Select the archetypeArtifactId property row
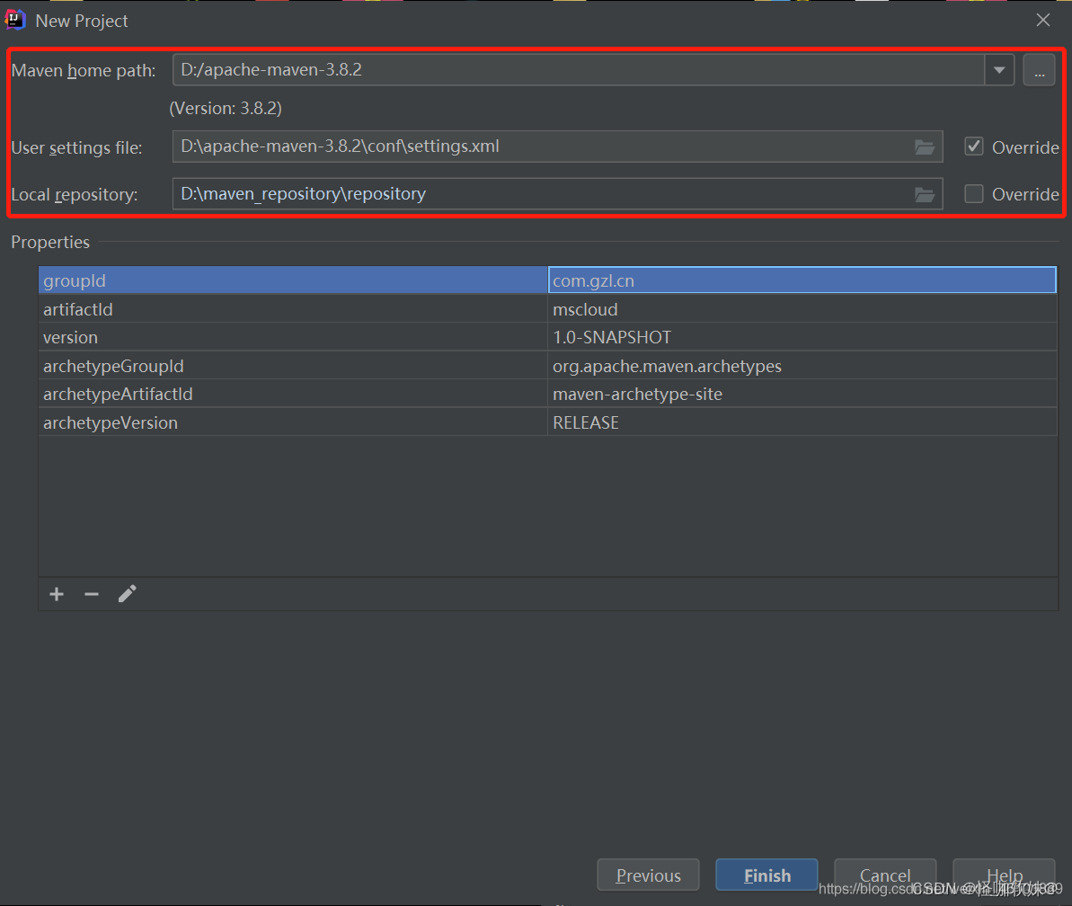This screenshot has height=906, width=1072. point(292,394)
